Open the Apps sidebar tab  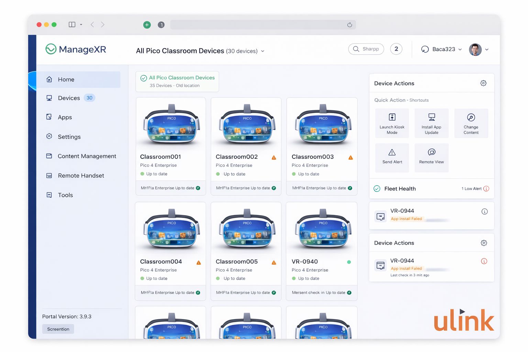coord(65,117)
